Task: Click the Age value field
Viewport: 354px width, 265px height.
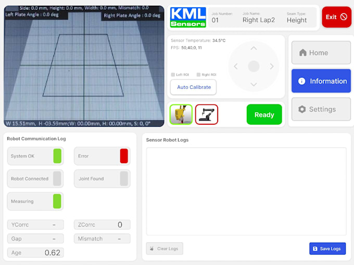Action: [35, 253]
